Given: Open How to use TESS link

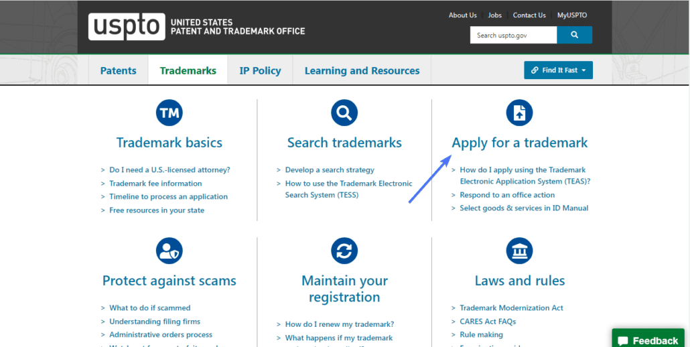Looking at the screenshot, I should [x=348, y=189].
